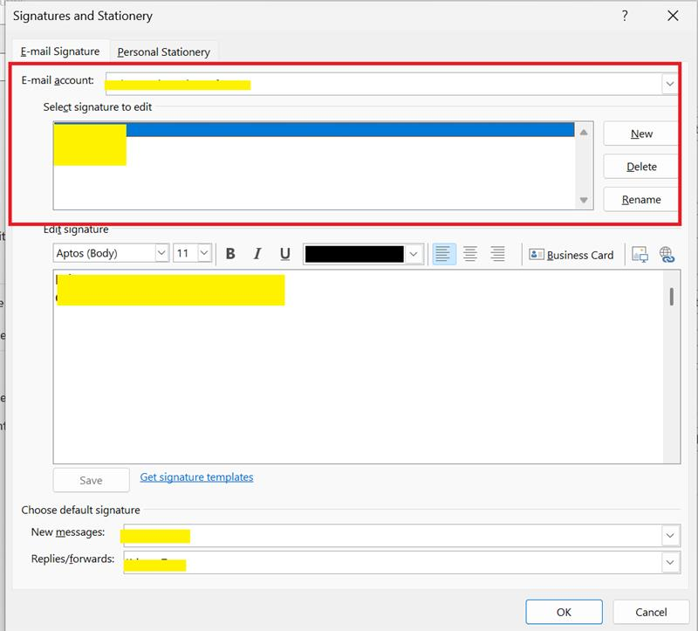This screenshot has height=631, width=698.
Task: Click the signature editor scrollbar thumb
Action: 671,297
